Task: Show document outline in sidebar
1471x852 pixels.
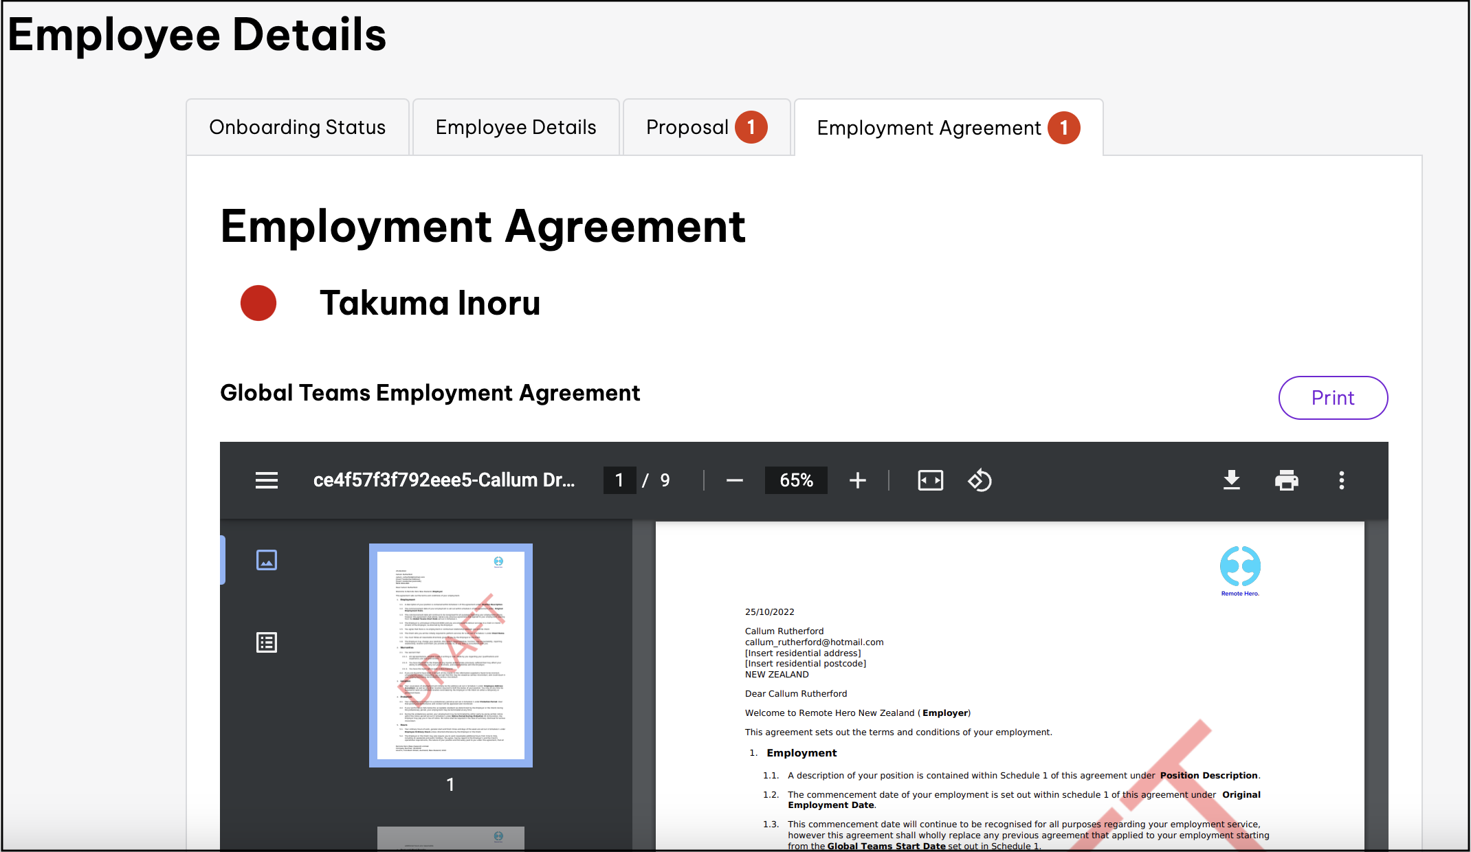Action: (x=267, y=642)
